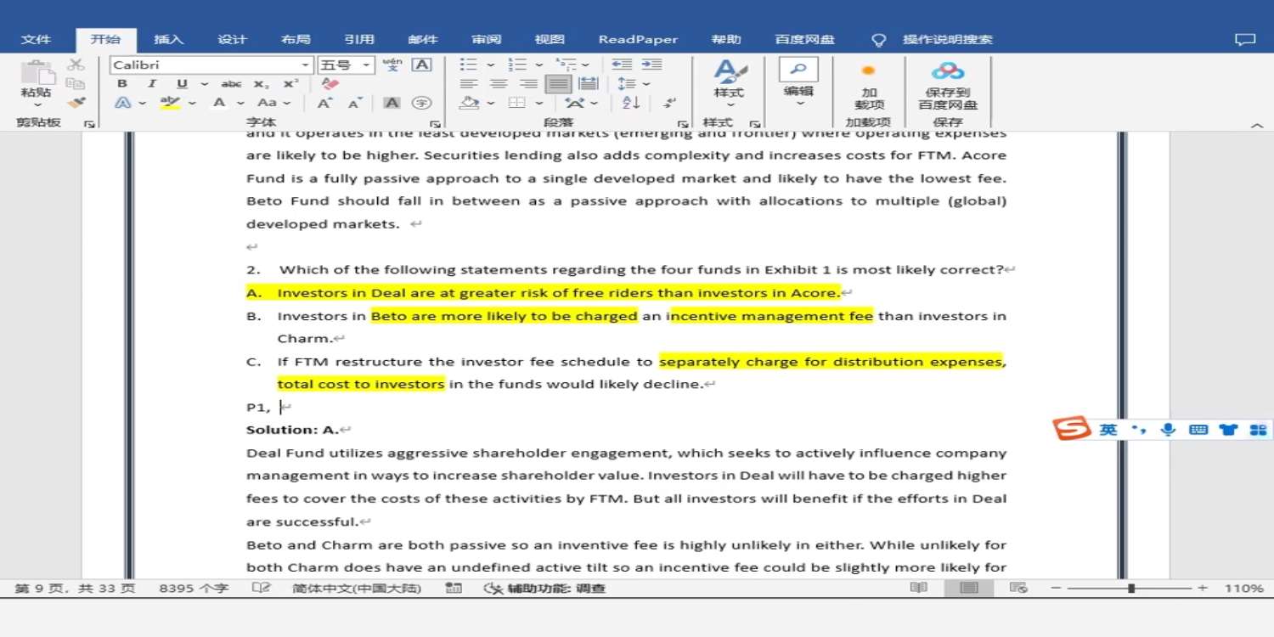Click the enclosed character (字) icon
Viewport: 1274px width, 637px height.
pos(421,103)
